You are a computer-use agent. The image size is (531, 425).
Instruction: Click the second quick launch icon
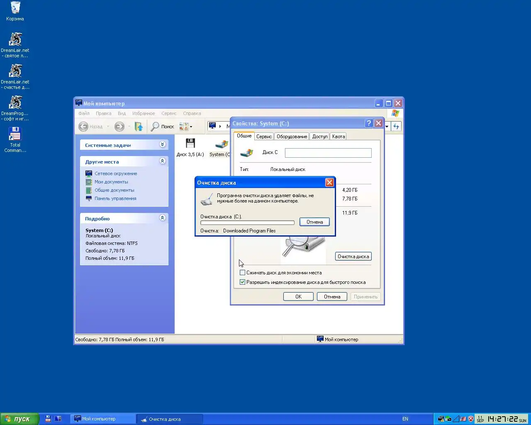58,419
